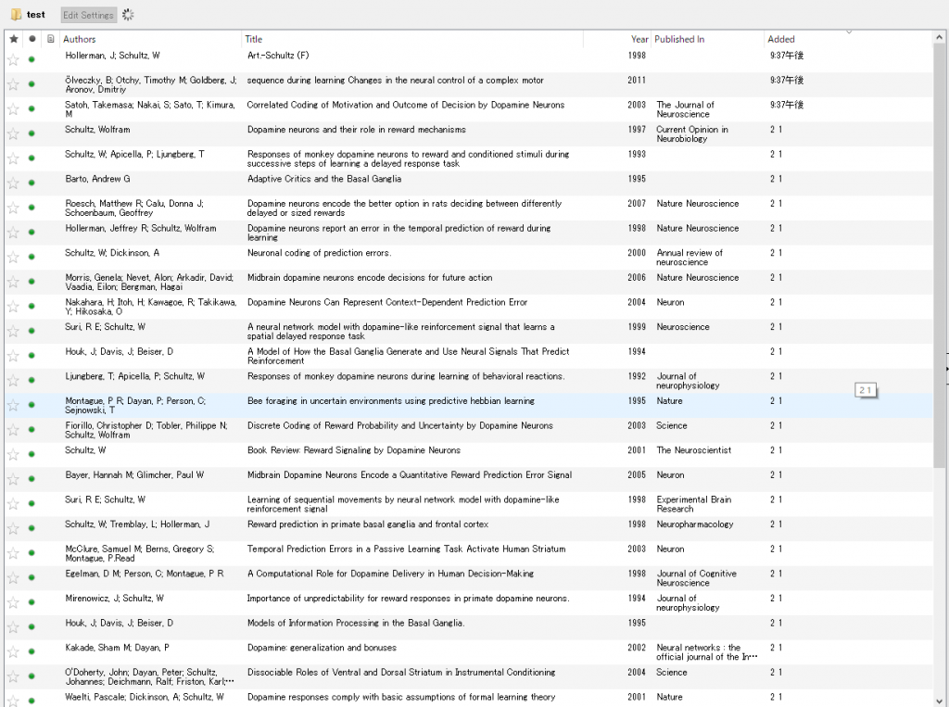Select 'Midbrain Dopamine Neurons Encode a Quantitative' title
949x707 pixels.
tap(409, 475)
